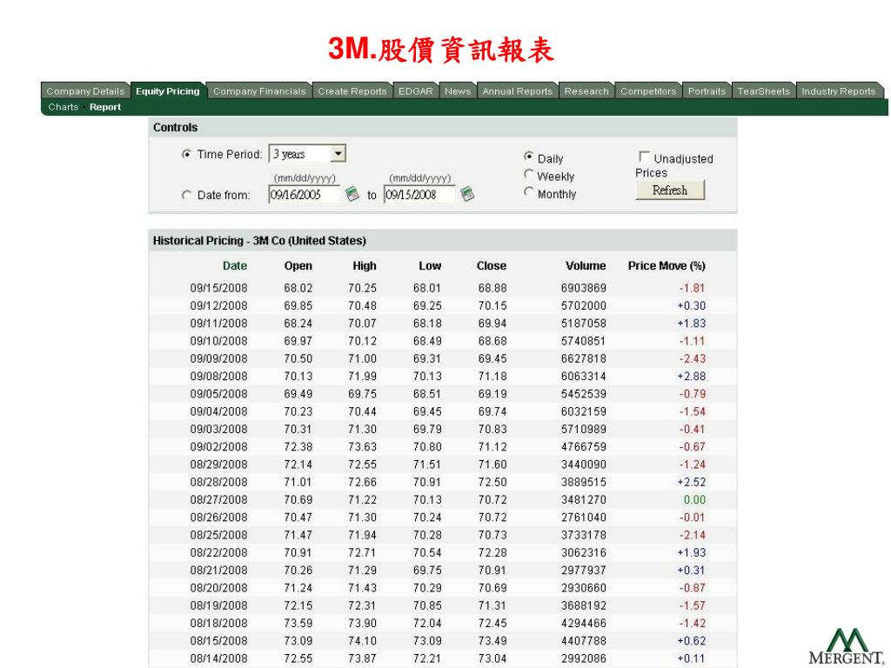Click the start date field 09/16/2005
The width and height of the screenshot is (891, 668).
point(305,195)
